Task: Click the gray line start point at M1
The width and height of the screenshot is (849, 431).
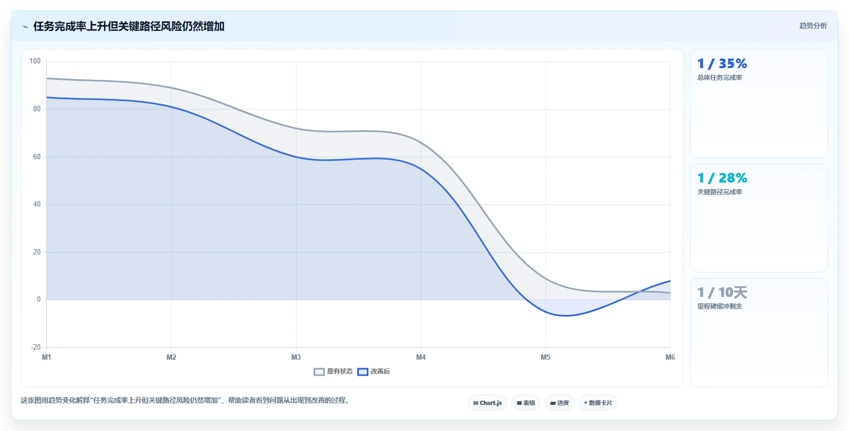Action: (47, 78)
